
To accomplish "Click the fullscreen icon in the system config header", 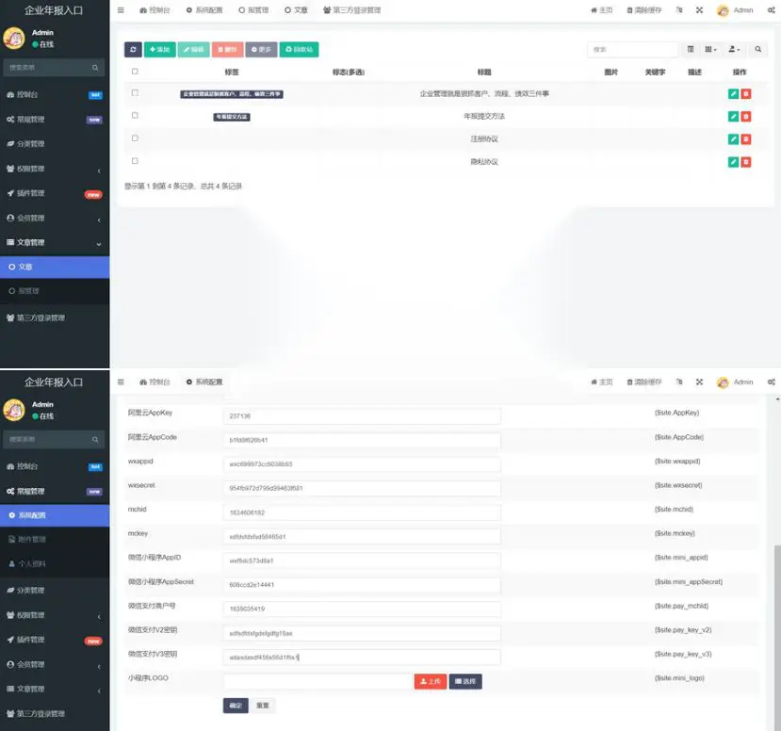I will (699, 382).
